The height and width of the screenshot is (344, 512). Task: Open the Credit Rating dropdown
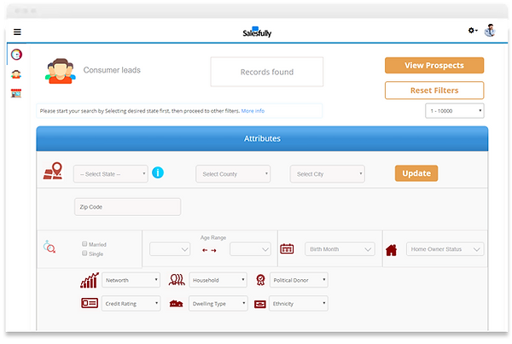click(131, 304)
